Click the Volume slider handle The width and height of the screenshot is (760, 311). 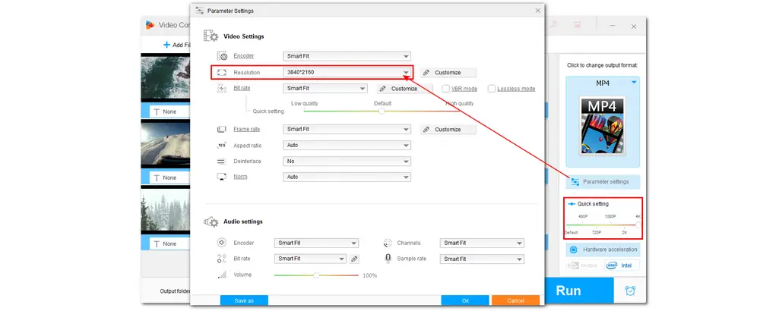[x=316, y=275]
